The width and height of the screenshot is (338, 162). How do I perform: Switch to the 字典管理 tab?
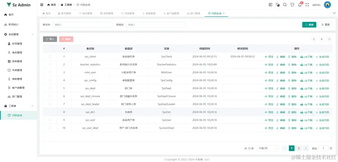128,13
